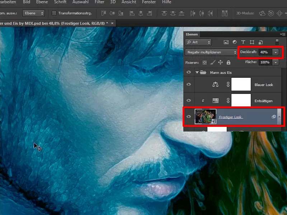The image size is (287, 215).
Task: Select the Ebenen panel tab
Action: coord(192,34)
